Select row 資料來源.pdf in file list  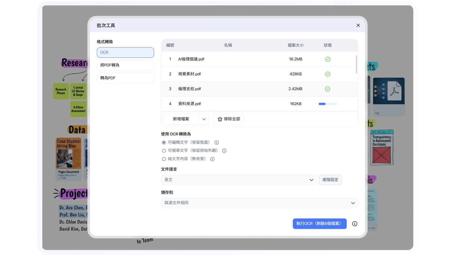pyautogui.click(x=259, y=104)
